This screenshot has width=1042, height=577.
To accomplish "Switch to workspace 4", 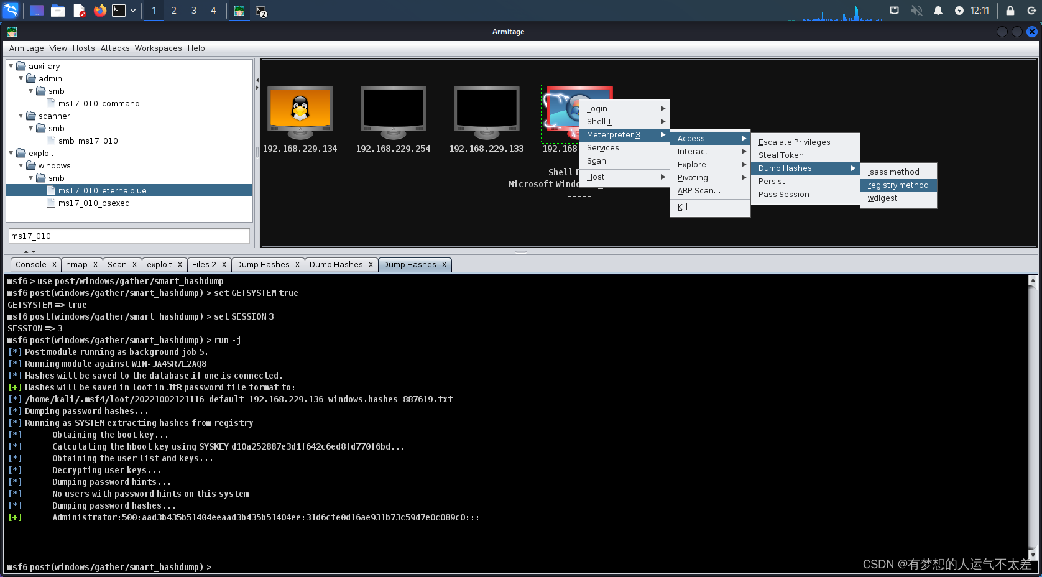I will click(x=213, y=11).
